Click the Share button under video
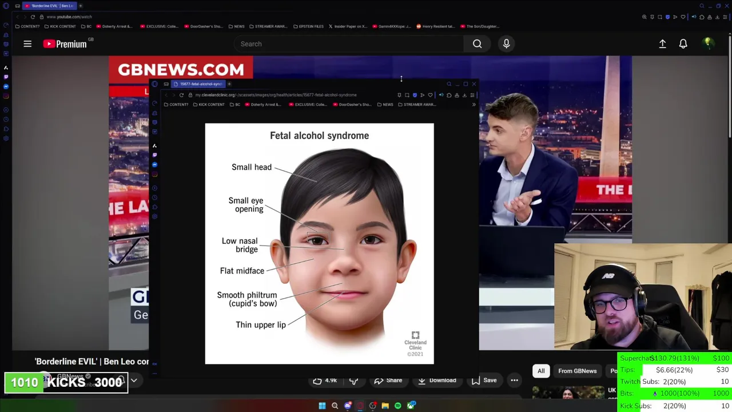This screenshot has height=412, width=732. point(388,381)
